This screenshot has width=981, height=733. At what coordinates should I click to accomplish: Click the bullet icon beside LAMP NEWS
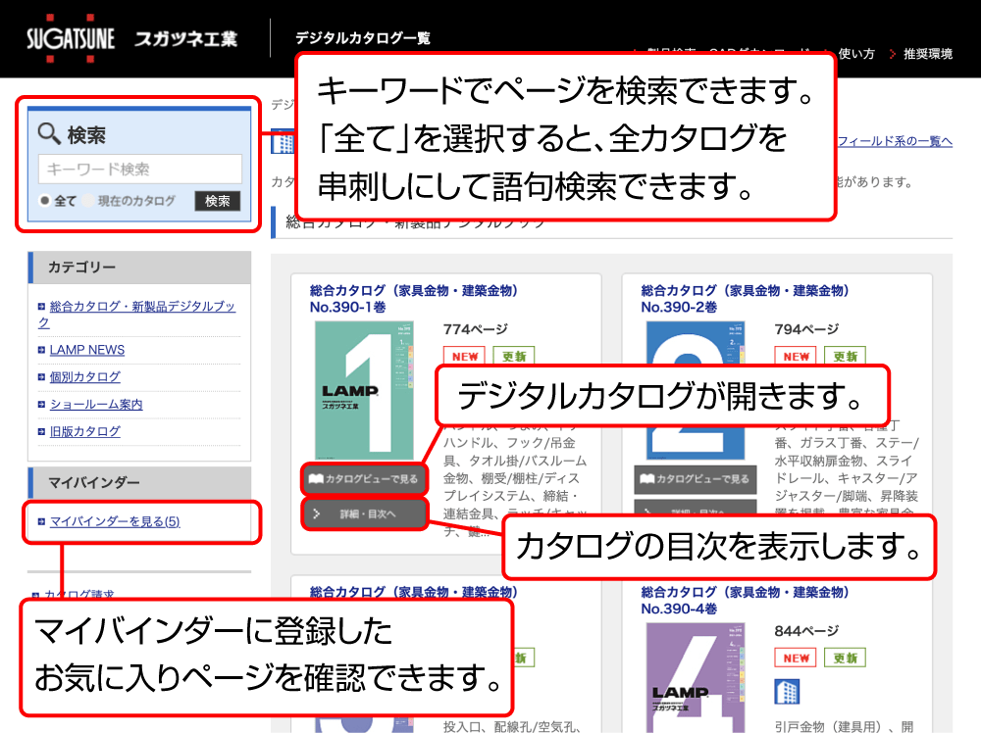click(x=41, y=350)
